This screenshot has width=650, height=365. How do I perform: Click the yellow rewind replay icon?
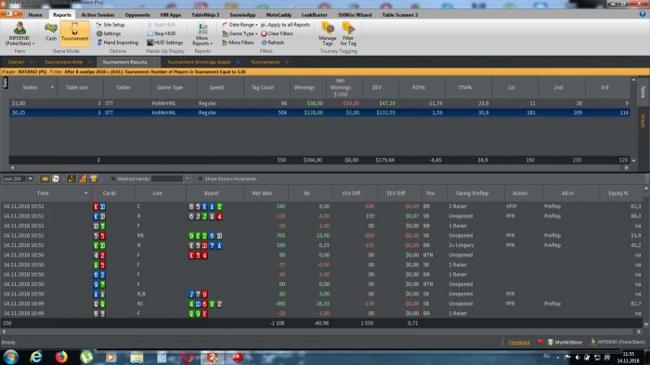[x=45, y=178]
